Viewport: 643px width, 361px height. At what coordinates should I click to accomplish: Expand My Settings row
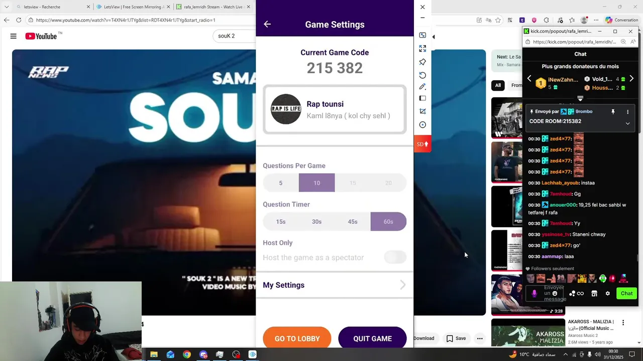[x=335, y=285]
